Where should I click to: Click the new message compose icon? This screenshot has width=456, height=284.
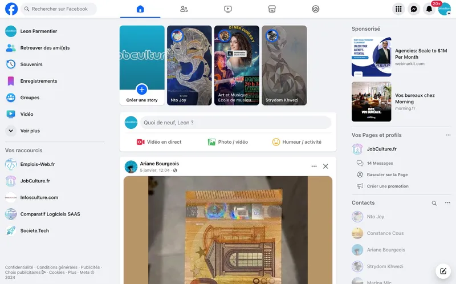click(442, 270)
